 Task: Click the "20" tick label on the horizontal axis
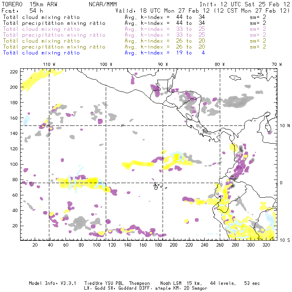click(35, 245)
